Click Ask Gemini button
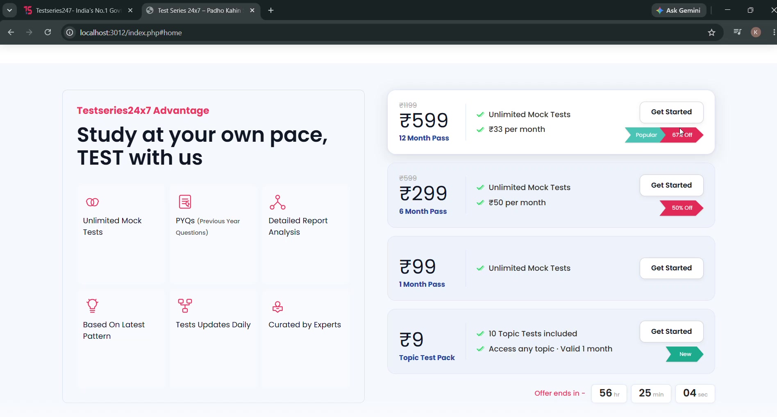Image resolution: width=777 pixels, height=417 pixels. click(679, 10)
